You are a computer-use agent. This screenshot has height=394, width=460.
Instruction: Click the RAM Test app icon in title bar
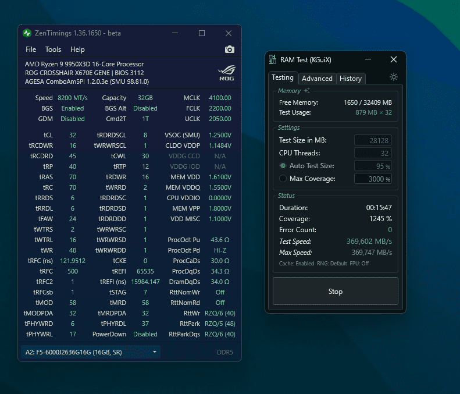[x=273, y=59]
